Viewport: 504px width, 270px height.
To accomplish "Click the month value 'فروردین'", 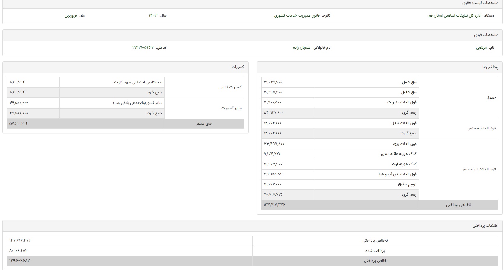I will (71, 15).
